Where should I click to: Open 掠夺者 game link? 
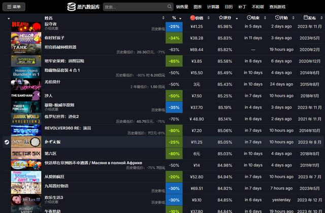point(50,24)
